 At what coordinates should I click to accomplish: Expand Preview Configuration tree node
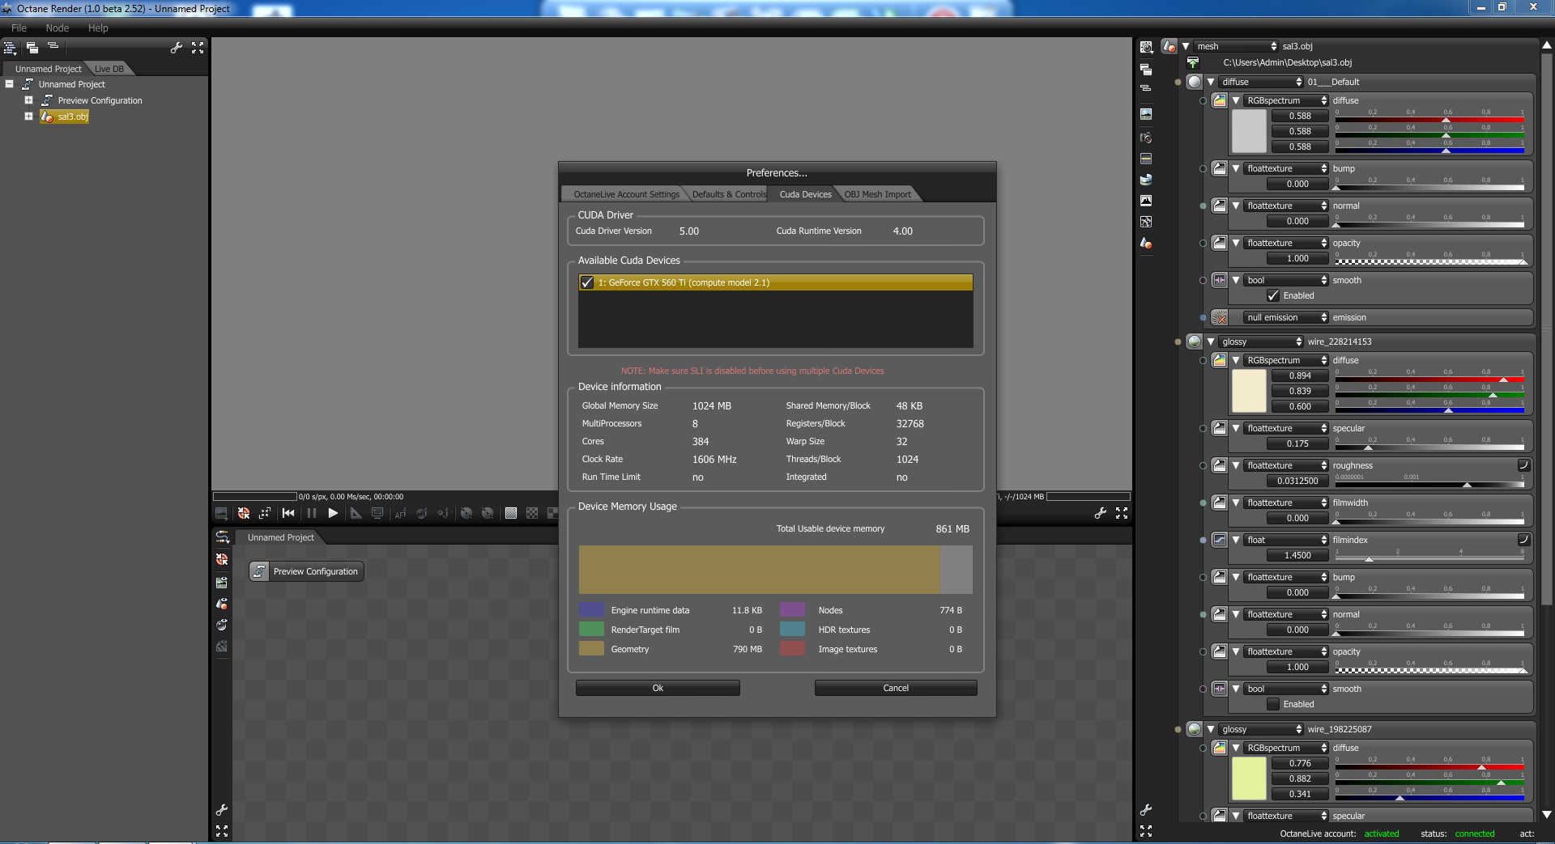tap(28, 100)
